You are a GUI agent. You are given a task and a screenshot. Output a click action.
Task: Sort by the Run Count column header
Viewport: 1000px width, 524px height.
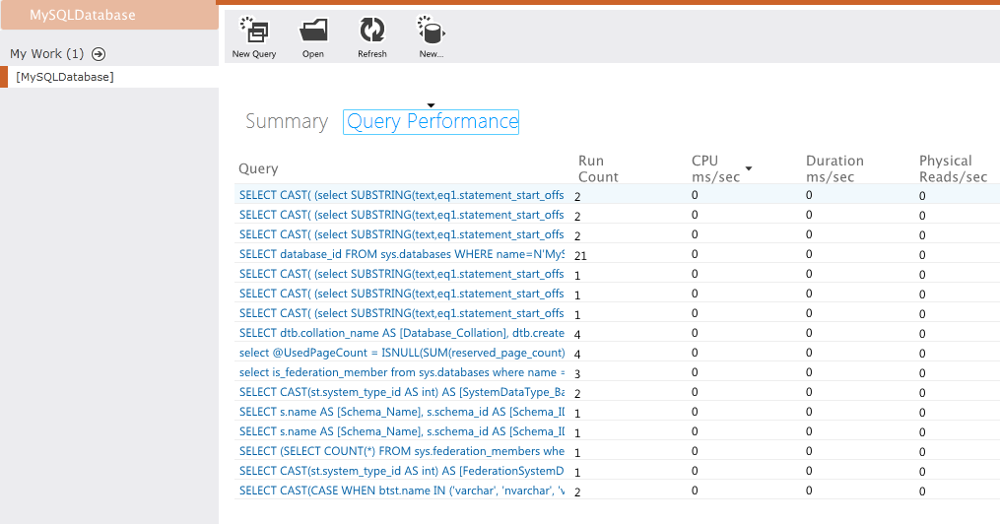(x=598, y=168)
